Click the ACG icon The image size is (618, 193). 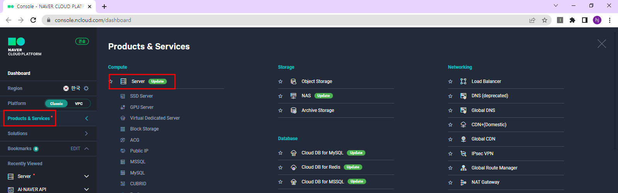coord(123,140)
